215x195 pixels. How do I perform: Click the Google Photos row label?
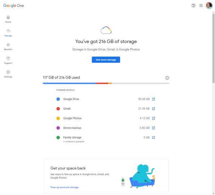pyautogui.click(x=72, y=118)
